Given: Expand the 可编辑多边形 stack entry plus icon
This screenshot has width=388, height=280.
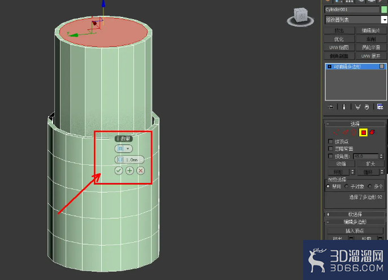Looking at the screenshot, I should pos(329,67).
